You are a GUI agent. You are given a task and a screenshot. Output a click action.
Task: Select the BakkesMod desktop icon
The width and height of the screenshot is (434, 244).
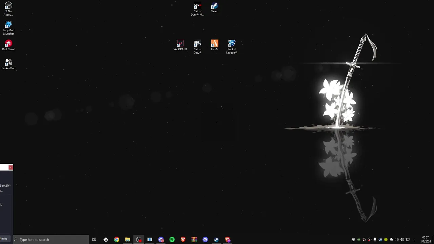click(x=8, y=64)
